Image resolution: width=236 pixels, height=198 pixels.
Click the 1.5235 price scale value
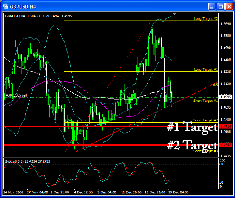point(225,72)
